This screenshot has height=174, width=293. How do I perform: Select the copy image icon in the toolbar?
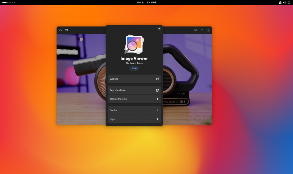[x=60, y=30]
